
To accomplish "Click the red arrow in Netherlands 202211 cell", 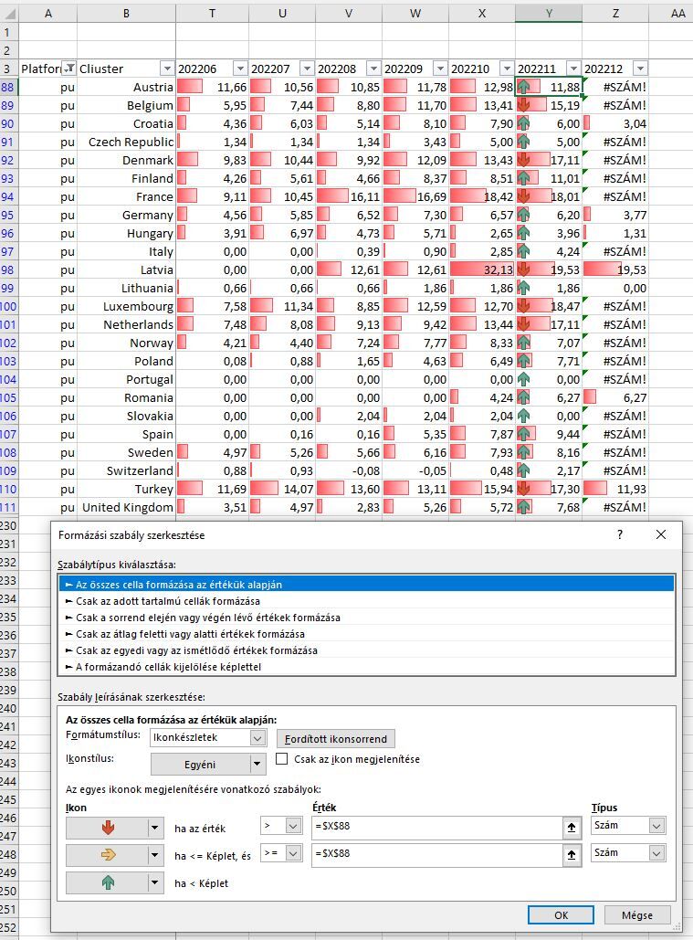I will (x=523, y=324).
